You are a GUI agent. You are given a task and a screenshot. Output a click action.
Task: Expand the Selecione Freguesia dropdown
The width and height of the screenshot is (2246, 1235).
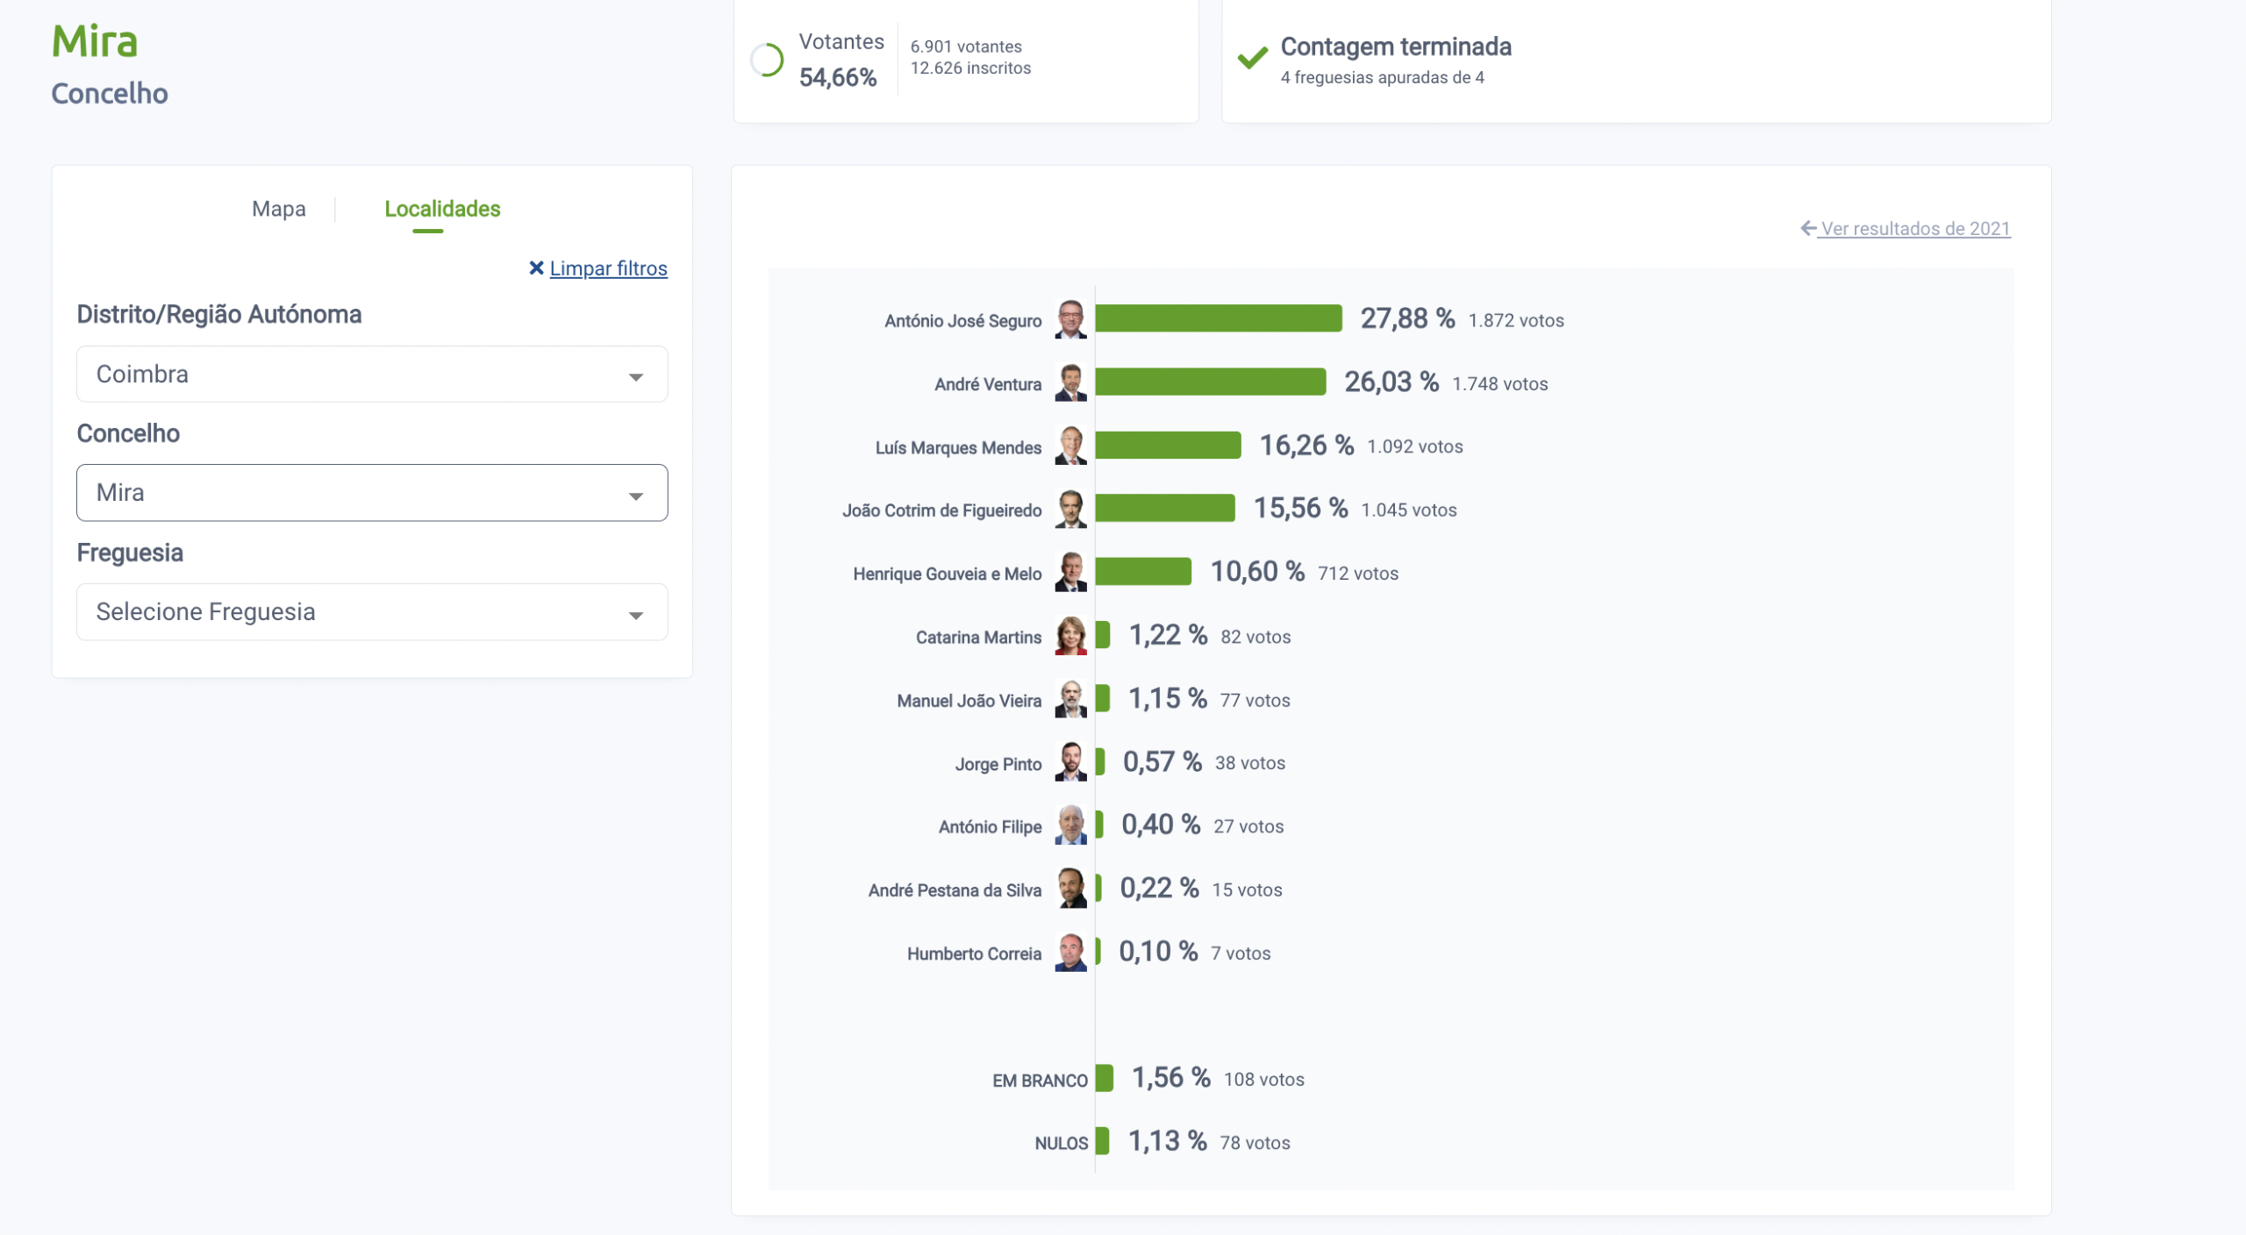pyautogui.click(x=372, y=612)
